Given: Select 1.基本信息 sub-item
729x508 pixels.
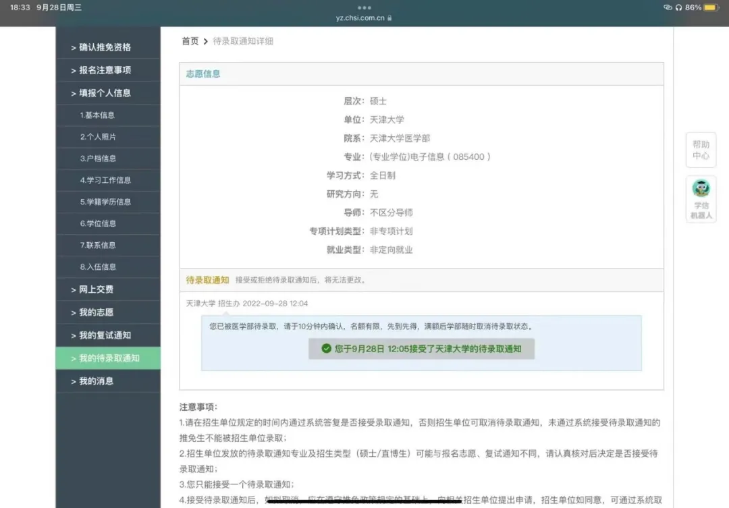Looking at the screenshot, I should coord(108,115).
